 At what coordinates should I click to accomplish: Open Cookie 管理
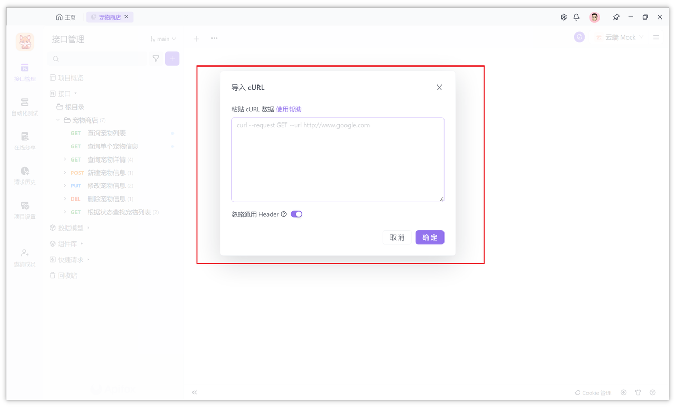[593, 393]
